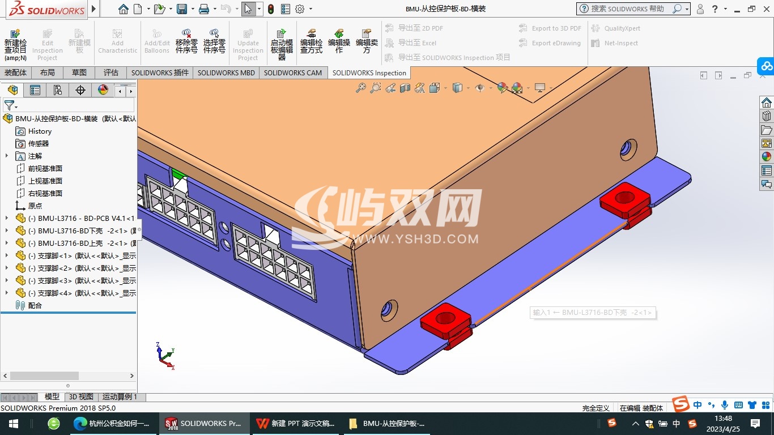Expand the SOLIDWORKS menu arrow beside the logo
The image size is (774, 435).
click(93, 9)
